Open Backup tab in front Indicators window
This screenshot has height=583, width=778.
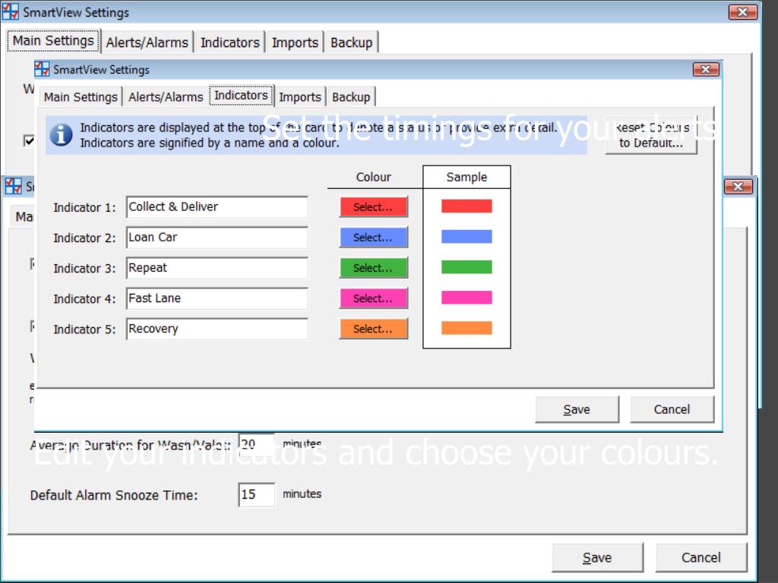[x=351, y=96]
